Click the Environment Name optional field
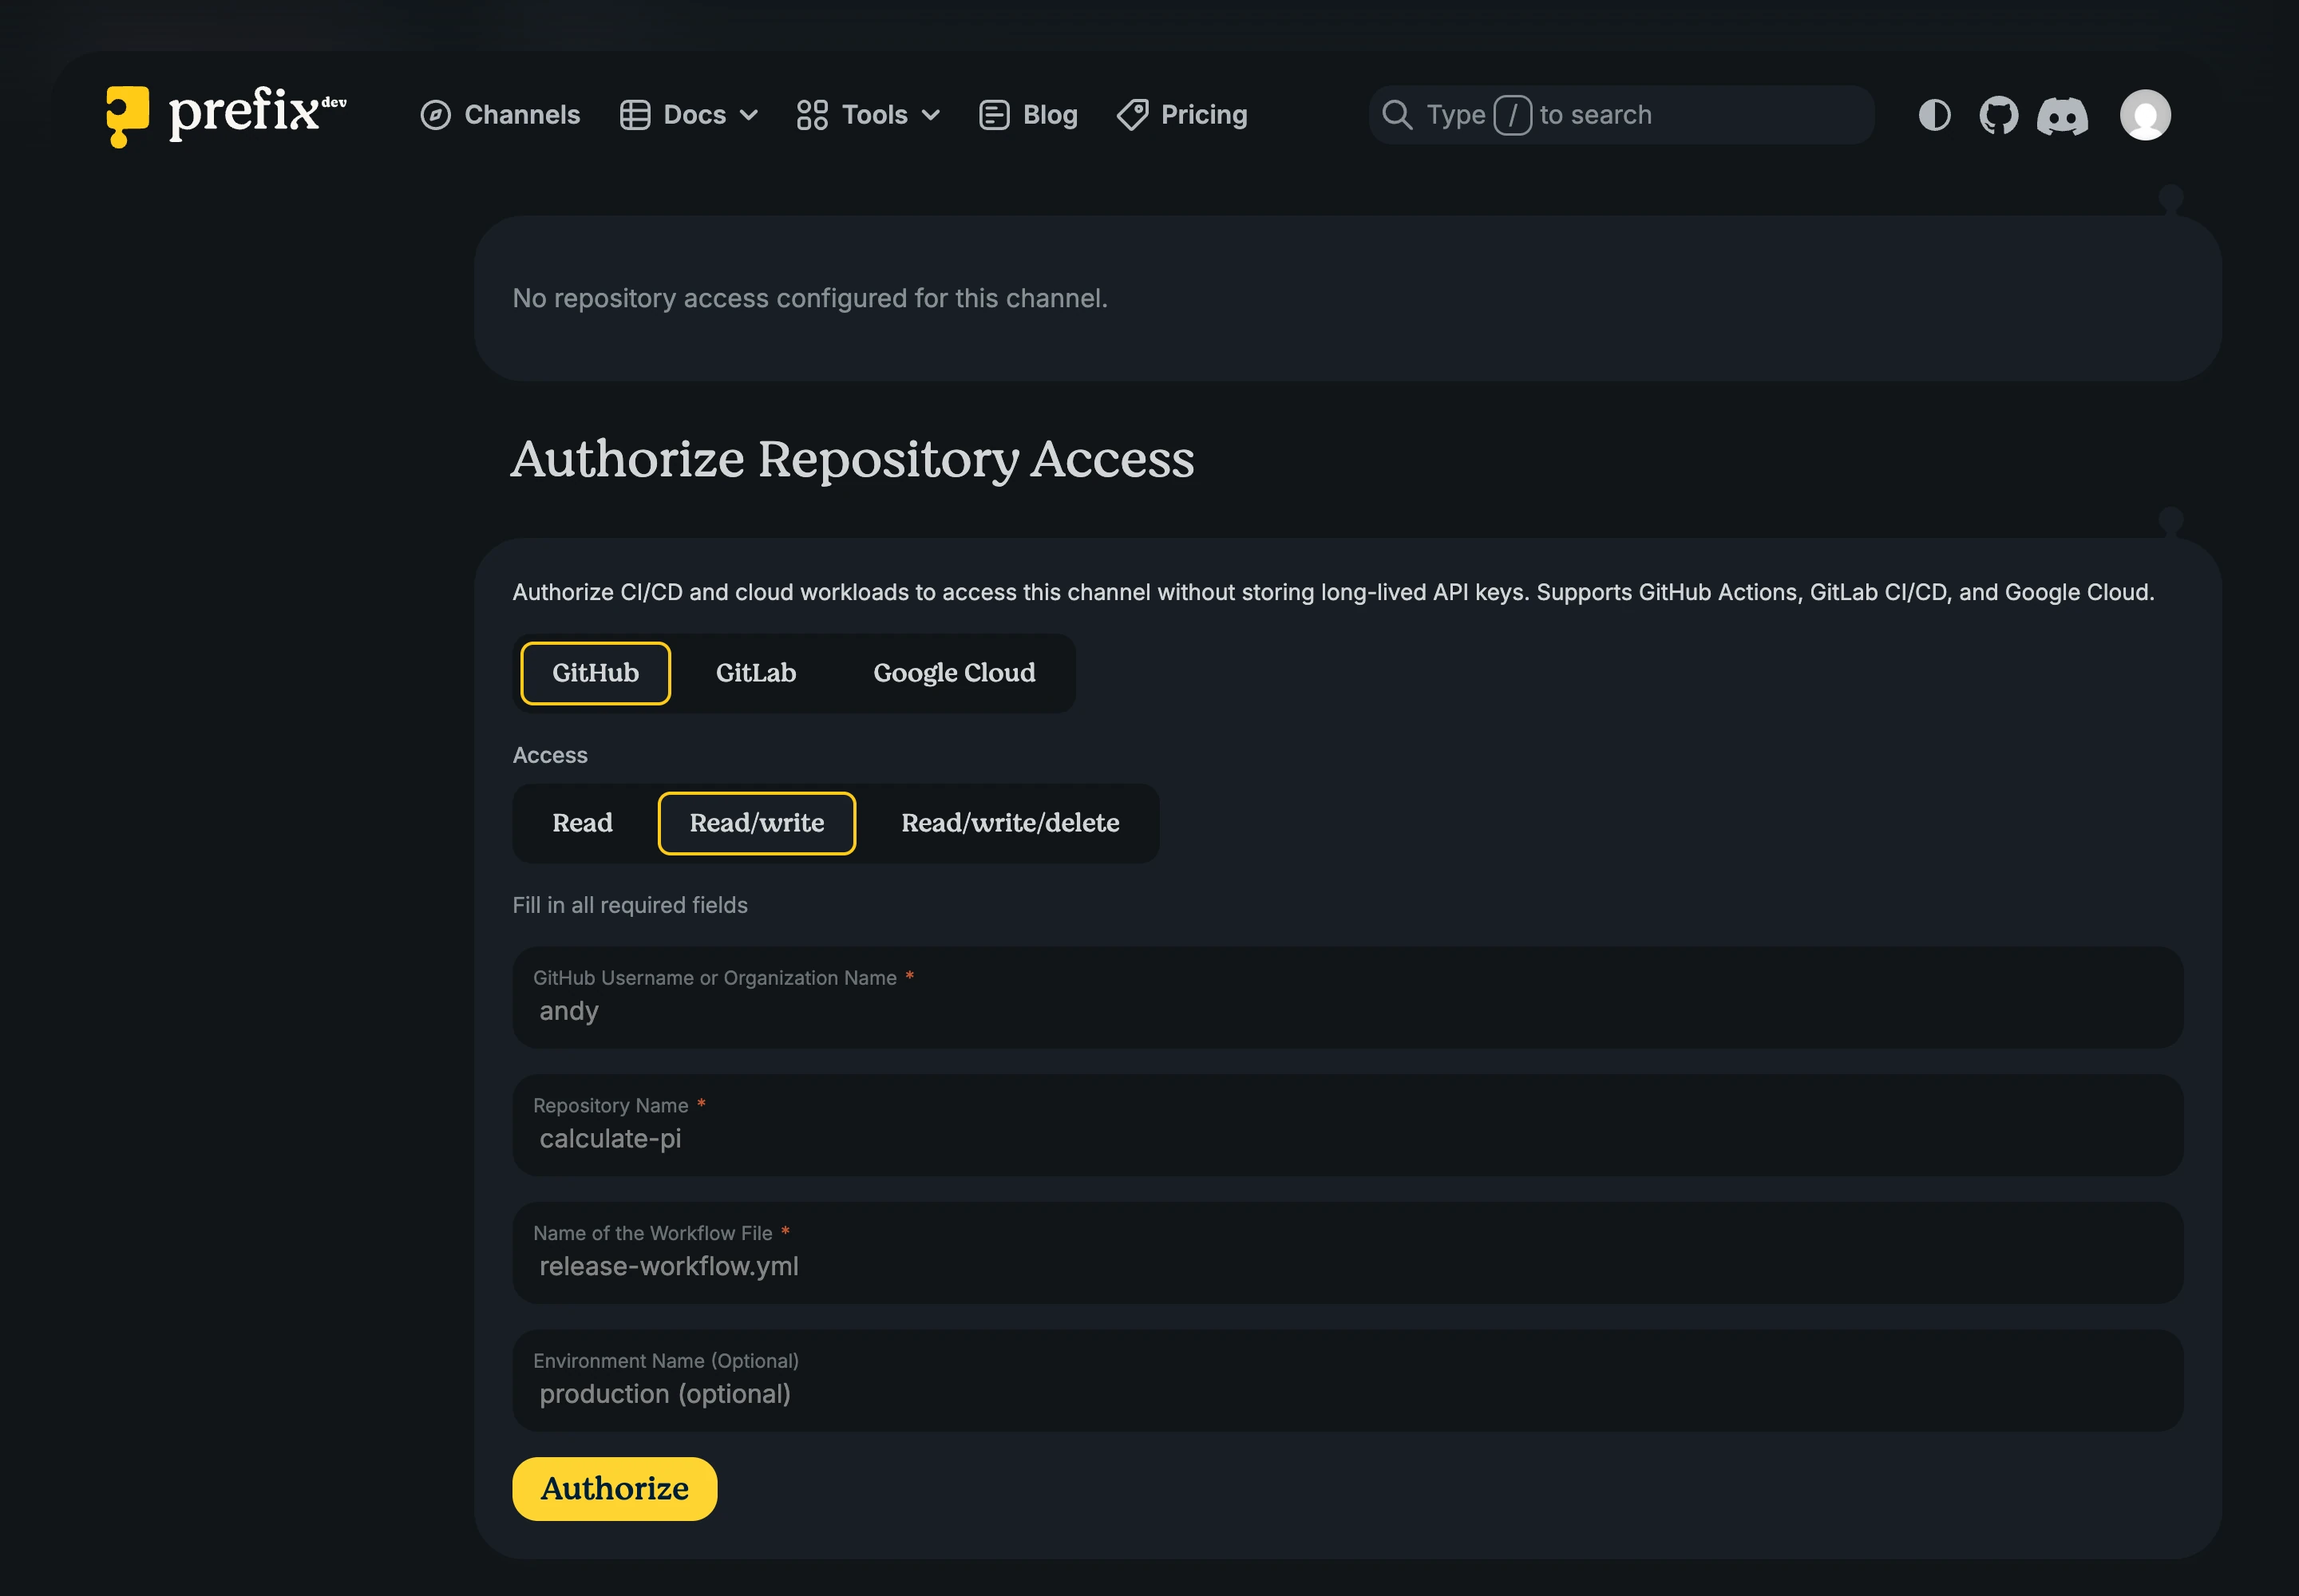Screen dimensions: 2299x1596 [1347, 1380]
